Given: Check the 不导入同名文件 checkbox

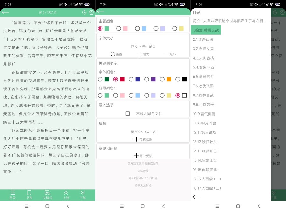Looking at the screenshot, I should tap(127, 114).
